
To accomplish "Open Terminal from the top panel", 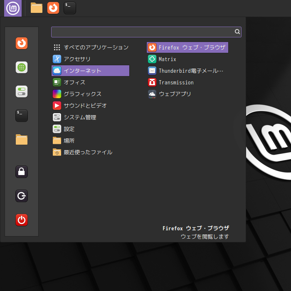I will coord(70,8).
